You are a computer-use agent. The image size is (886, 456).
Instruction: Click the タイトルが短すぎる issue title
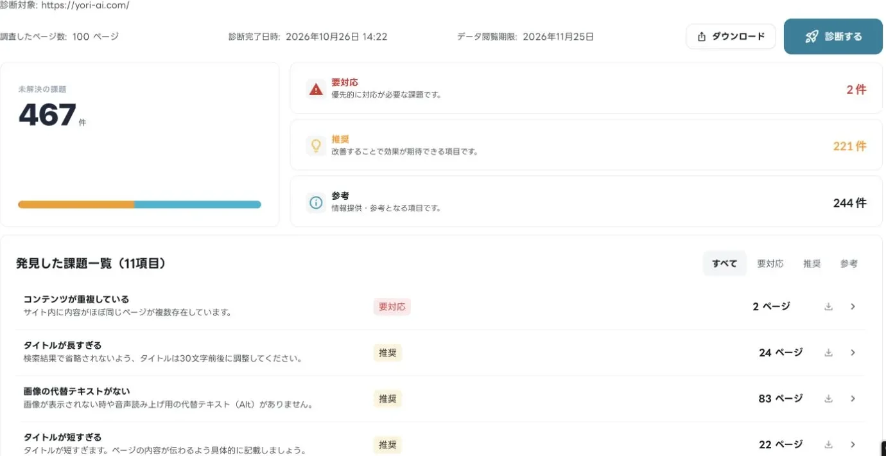62,437
